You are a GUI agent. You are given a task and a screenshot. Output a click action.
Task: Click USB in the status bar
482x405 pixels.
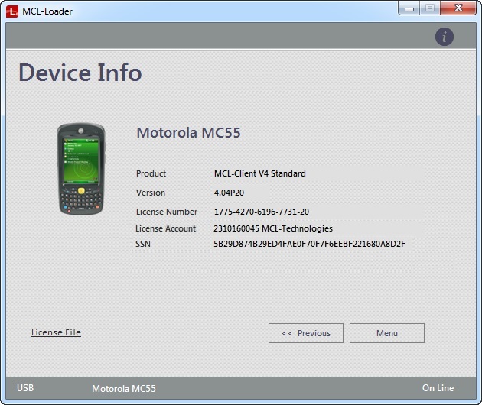pyautogui.click(x=25, y=388)
